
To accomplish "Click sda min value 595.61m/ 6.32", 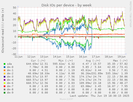I will [64, 64].
